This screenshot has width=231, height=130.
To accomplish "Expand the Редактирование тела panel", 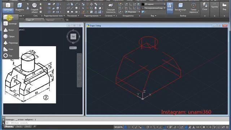I will coord(54,16).
